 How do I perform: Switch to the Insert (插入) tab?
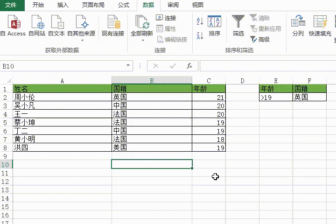click(63, 5)
